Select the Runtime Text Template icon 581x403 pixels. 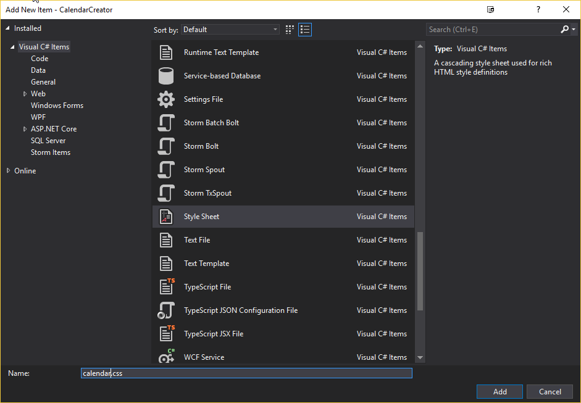(x=166, y=52)
